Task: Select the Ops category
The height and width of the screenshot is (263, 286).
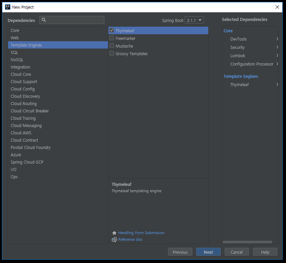Action: tap(58, 177)
